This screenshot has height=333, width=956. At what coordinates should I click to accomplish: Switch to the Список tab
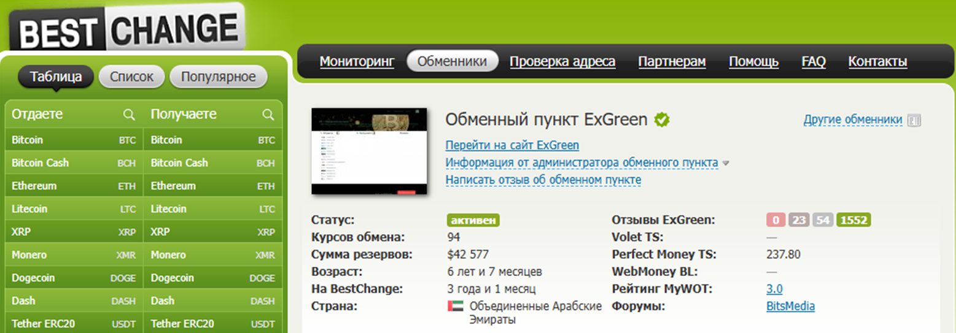coord(131,77)
